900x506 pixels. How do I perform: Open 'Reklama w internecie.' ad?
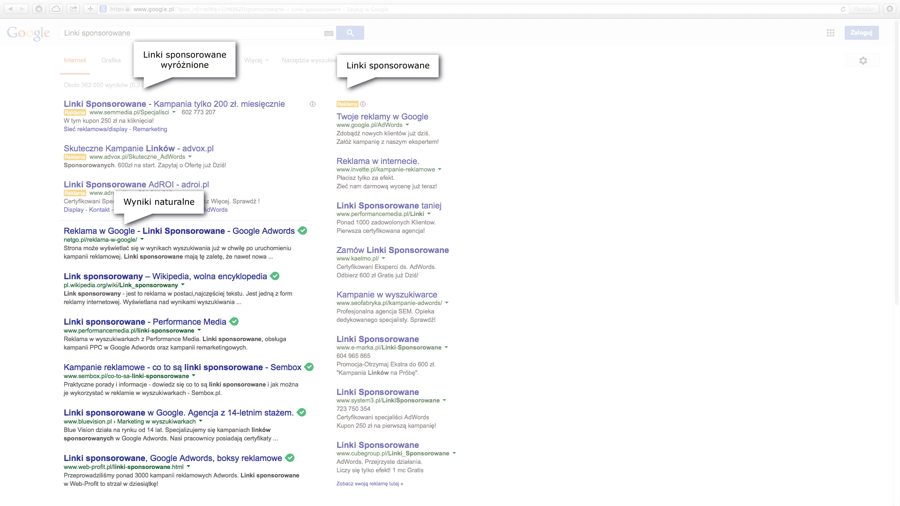378,161
